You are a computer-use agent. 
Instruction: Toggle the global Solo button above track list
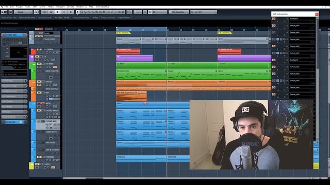click(x=41, y=29)
